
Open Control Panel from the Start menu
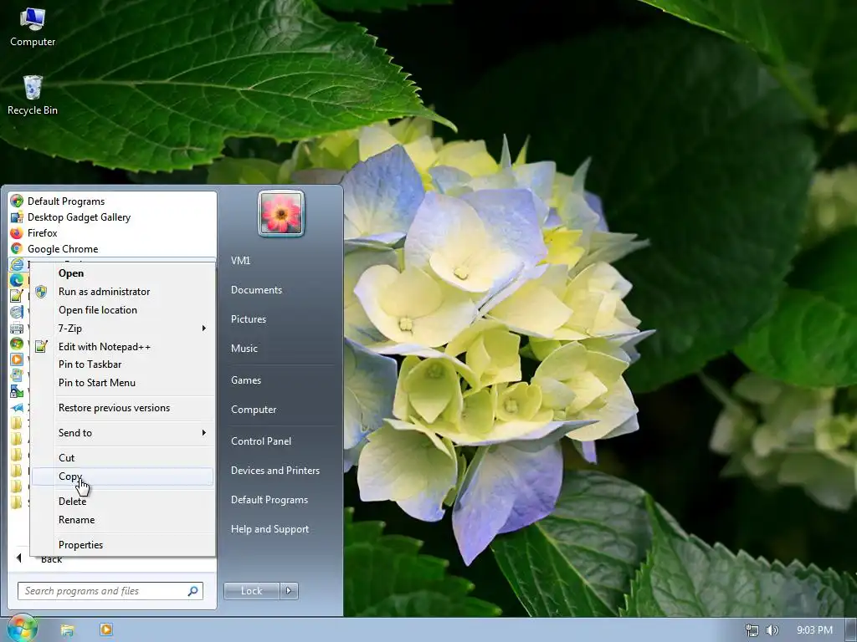coord(261,441)
